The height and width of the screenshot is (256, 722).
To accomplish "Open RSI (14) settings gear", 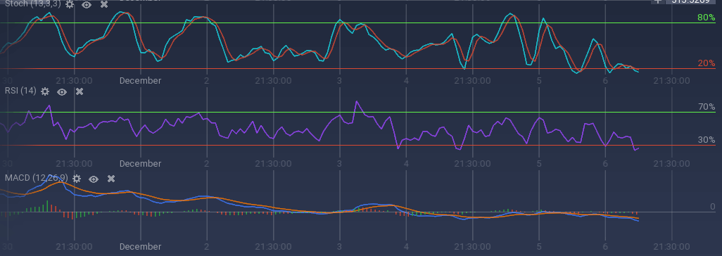I will click(44, 91).
